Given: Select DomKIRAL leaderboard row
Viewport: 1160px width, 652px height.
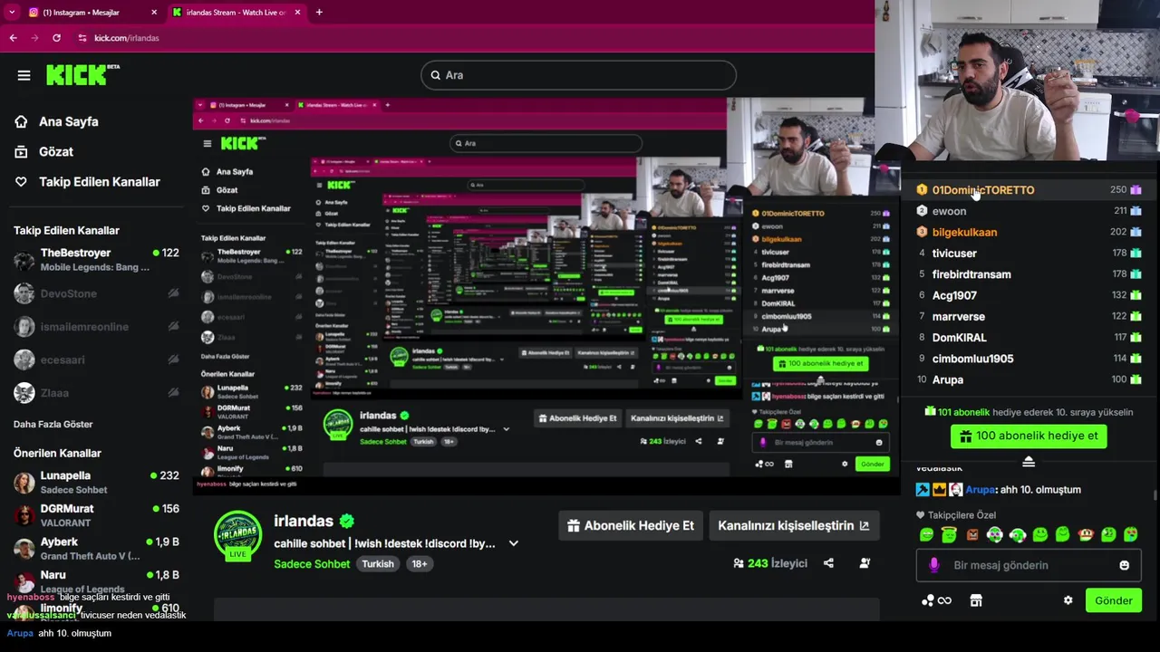Looking at the screenshot, I should coord(1029,337).
